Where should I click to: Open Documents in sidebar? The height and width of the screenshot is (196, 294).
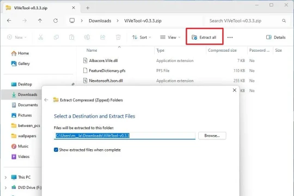point(24,105)
